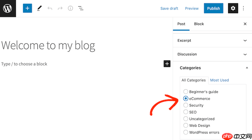Viewport: 252px width, 140px height.
Task: Add a block using the black plus button
Action: click(167, 64)
